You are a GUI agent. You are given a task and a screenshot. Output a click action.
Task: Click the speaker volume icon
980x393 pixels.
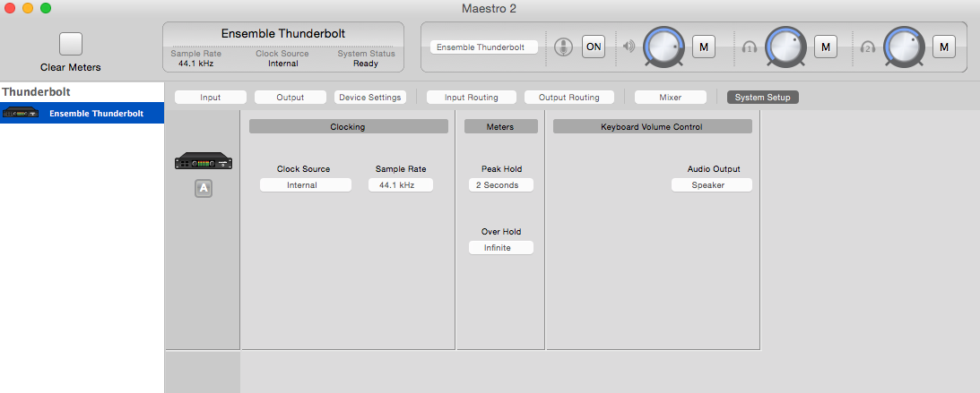(629, 47)
